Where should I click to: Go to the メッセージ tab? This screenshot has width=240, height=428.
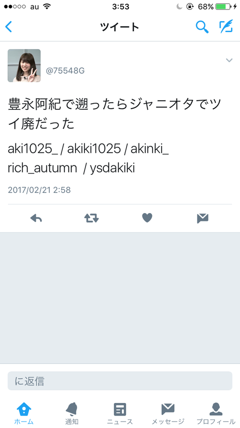point(168,413)
